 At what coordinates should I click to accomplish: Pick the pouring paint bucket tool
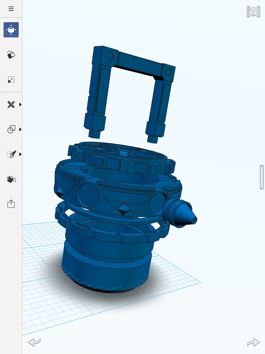[11, 179]
